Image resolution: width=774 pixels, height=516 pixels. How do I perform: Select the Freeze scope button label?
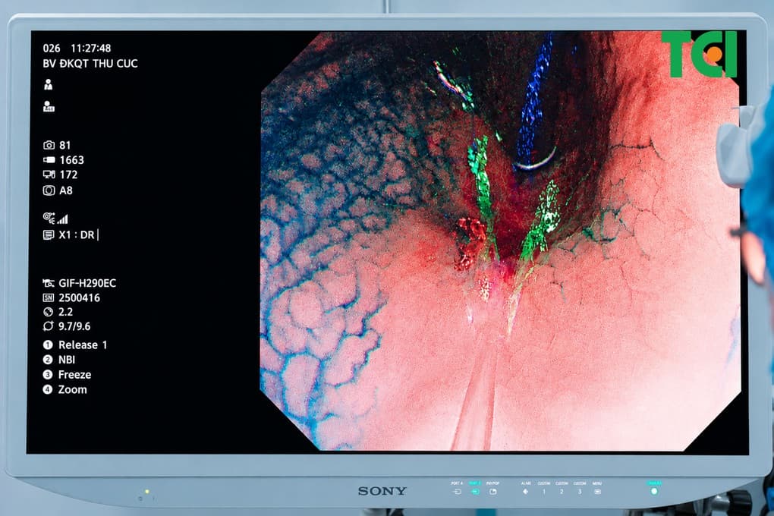pyautogui.click(x=74, y=375)
